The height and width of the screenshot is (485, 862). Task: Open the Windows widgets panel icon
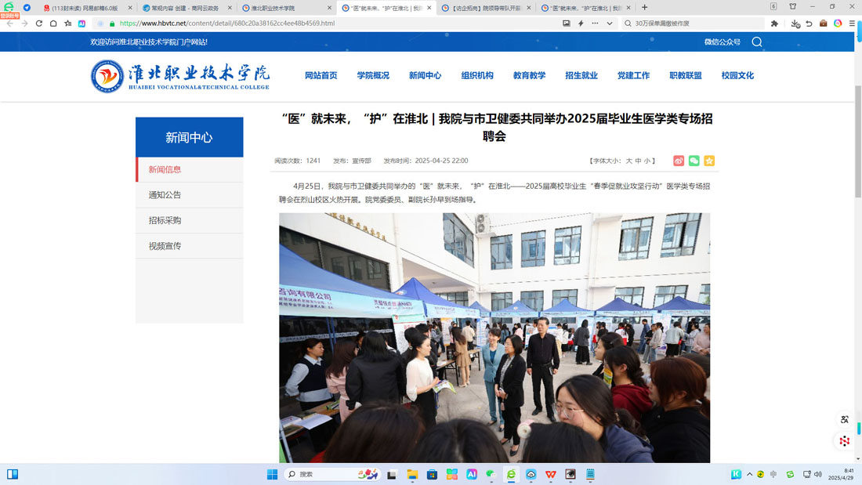pos(12,474)
